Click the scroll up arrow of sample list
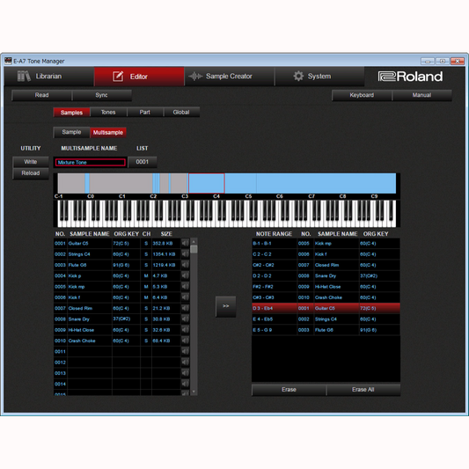The image size is (469, 469). pyautogui.click(x=194, y=241)
